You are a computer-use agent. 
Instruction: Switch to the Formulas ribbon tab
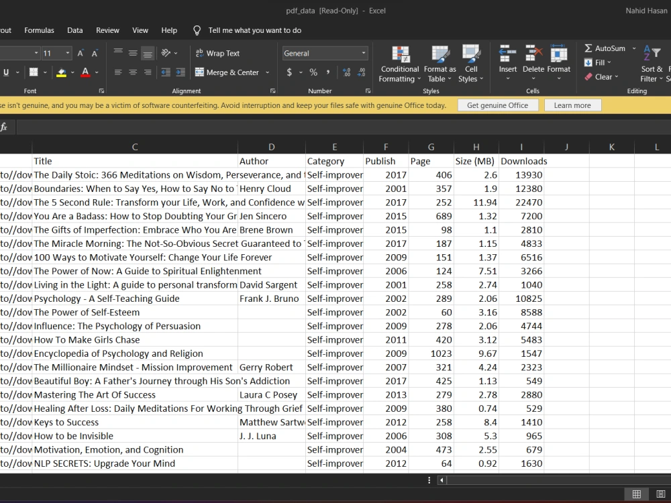coord(39,30)
